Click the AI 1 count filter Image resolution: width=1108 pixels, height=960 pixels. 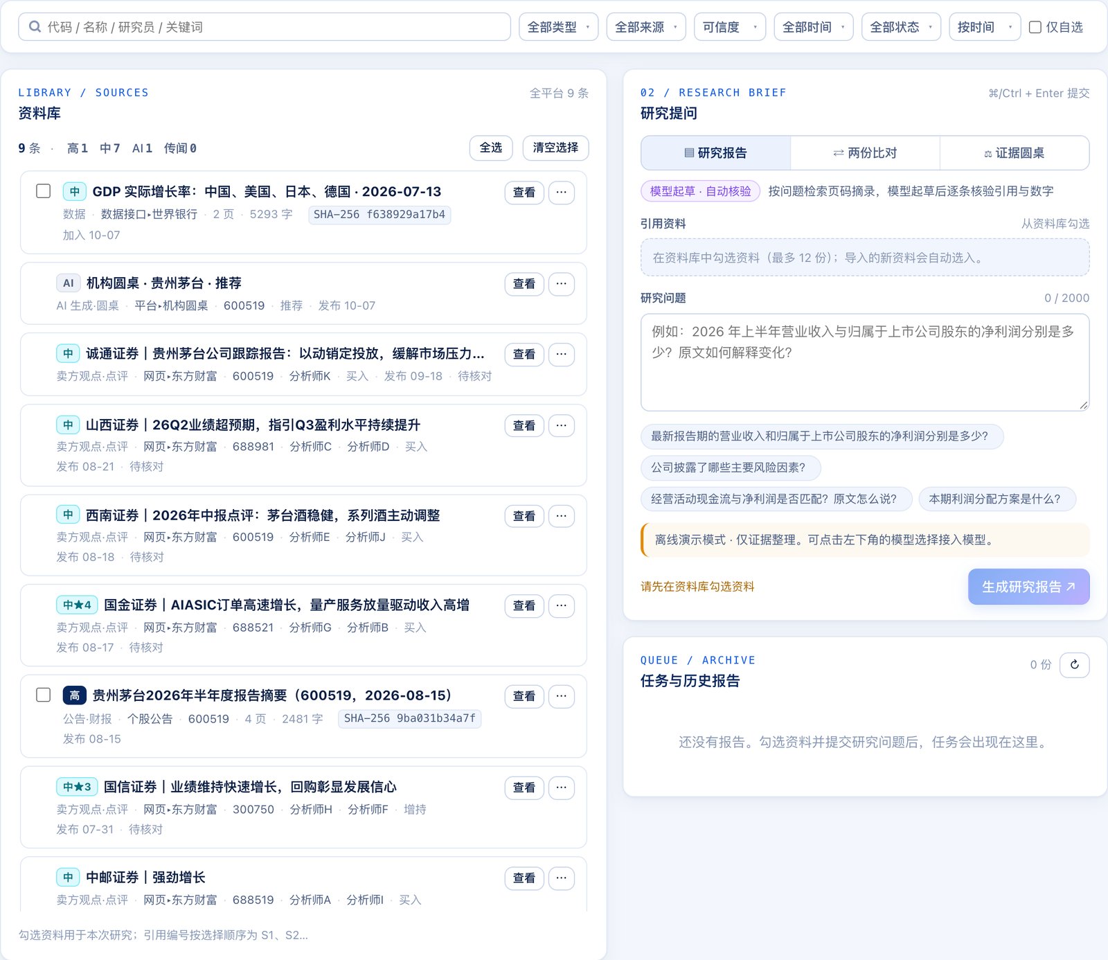[143, 148]
